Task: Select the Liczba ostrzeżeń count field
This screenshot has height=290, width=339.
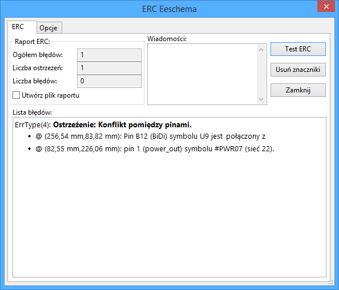Action: (x=109, y=68)
